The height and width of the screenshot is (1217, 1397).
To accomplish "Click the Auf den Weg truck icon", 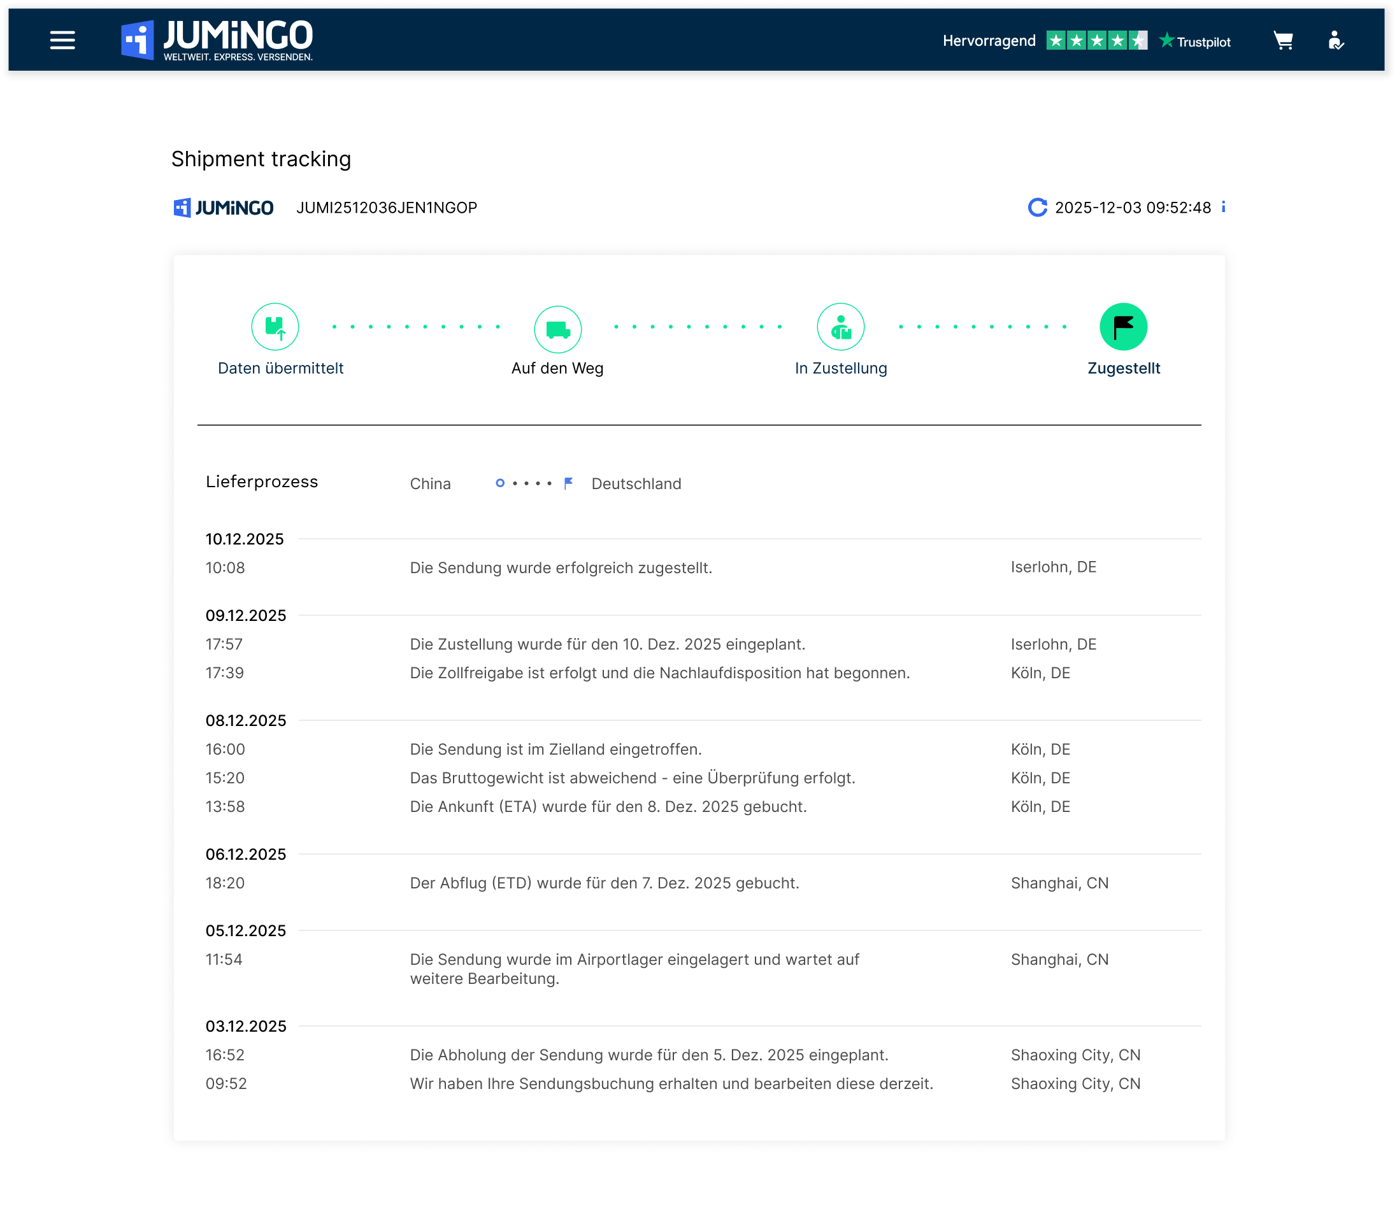I will [x=557, y=329].
